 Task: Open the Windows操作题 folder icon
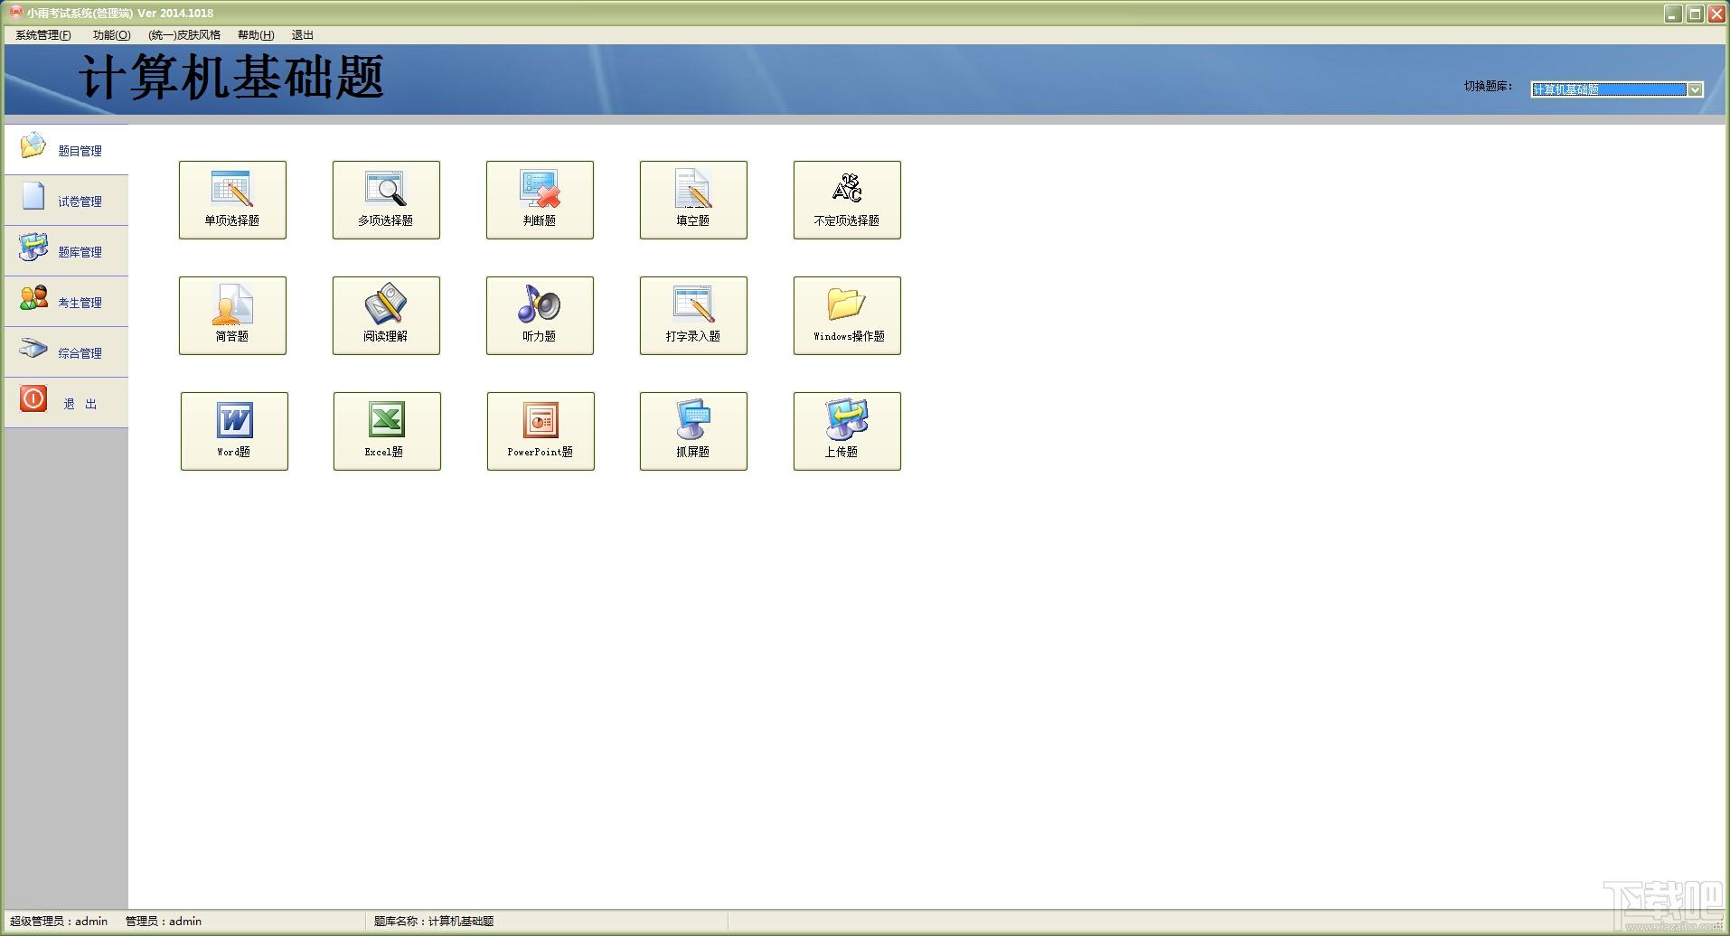[847, 304]
